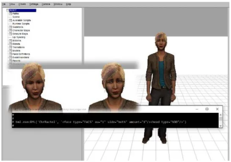The height and width of the screenshot is (162, 231).
Task: Select the ROOT item in the tree
Action: [x=23, y=10]
